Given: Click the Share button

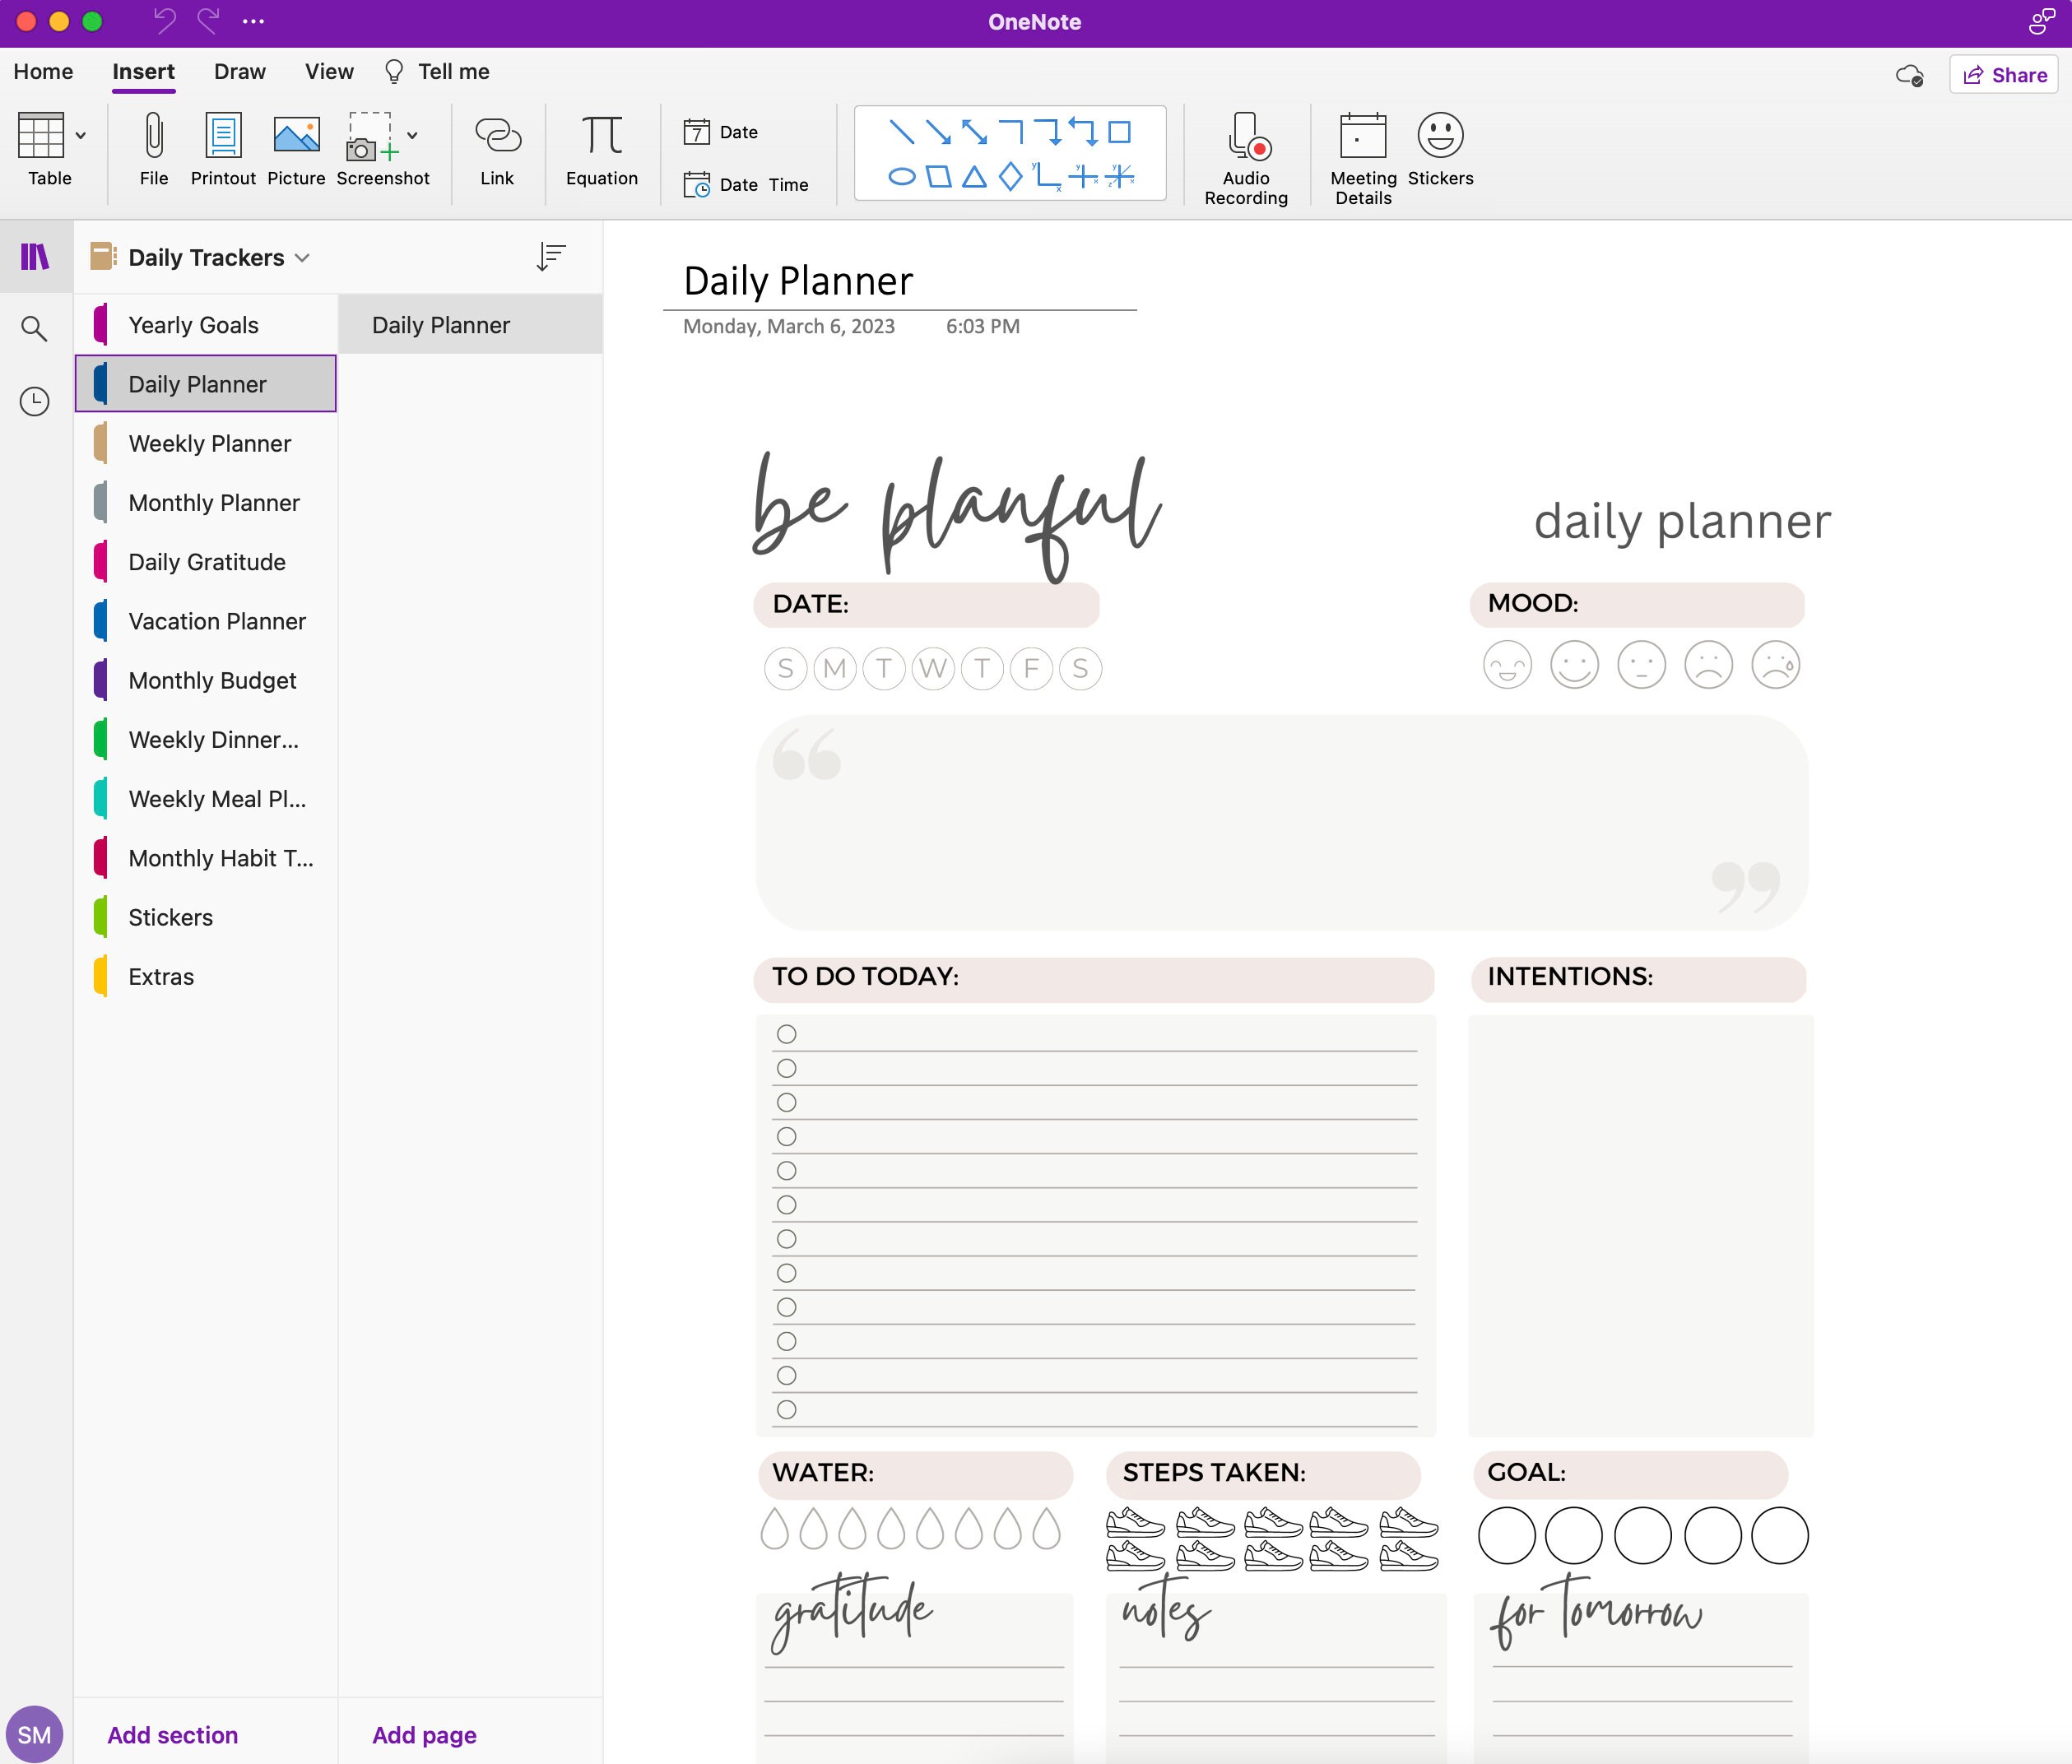Looking at the screenshot, I should coord(2003,74).
